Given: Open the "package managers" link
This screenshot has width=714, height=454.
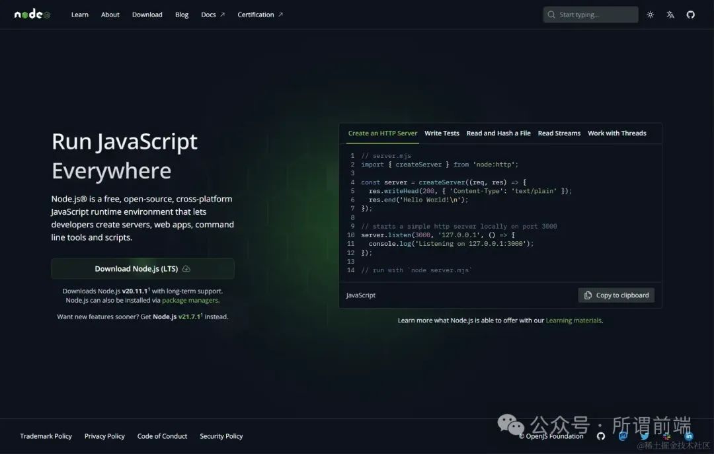Looking at the screenshot, I should pyautogui.click(x=190, y=300).
